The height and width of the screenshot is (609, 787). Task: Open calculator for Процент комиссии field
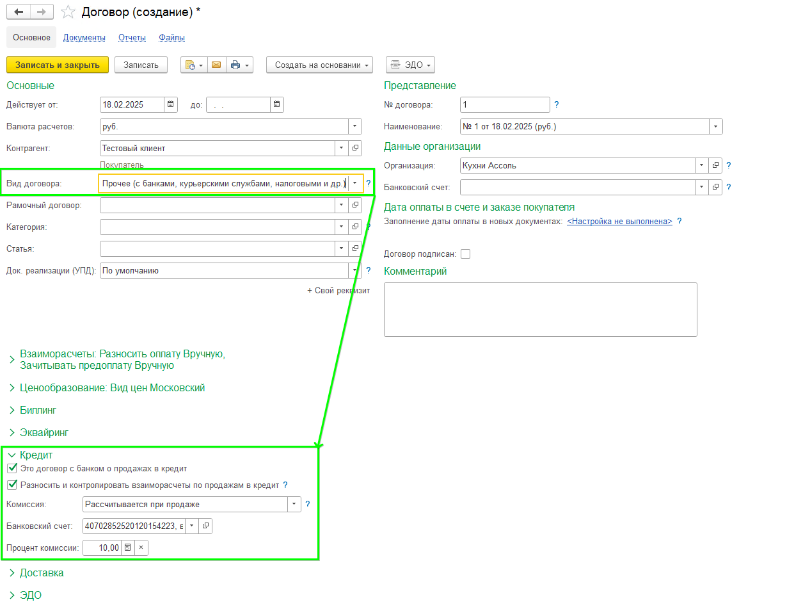pos(127,548)
